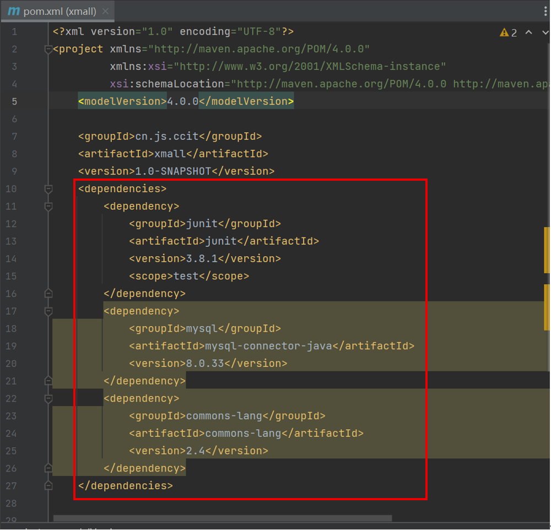Click the version value 3.8.1
Screen dimensions: 551x530
click(202, 259)
